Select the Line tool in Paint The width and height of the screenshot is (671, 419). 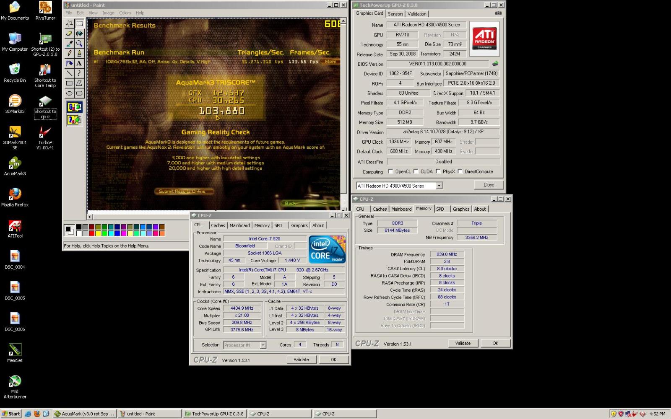tap(69, 73)
